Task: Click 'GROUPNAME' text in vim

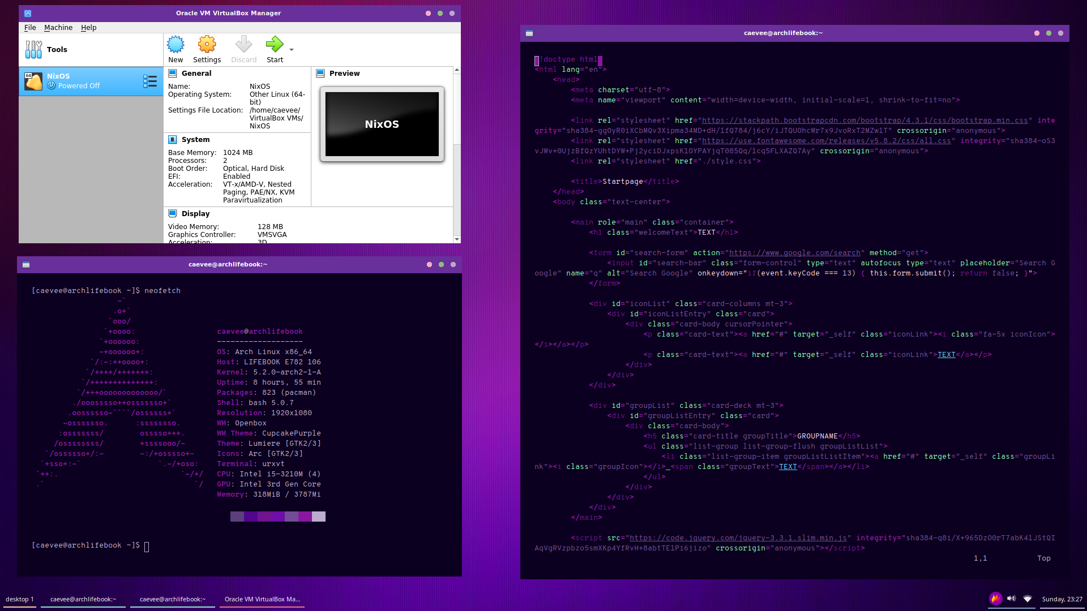Action: point(818,436)
